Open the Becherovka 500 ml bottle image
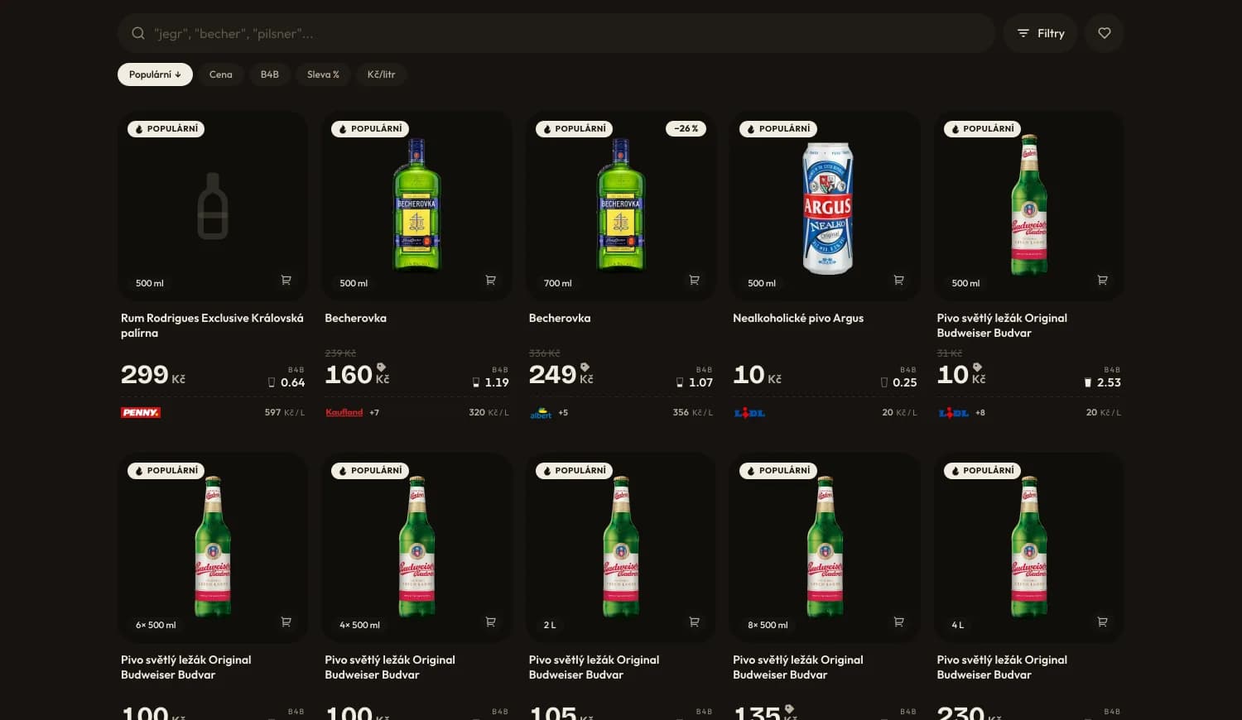Image resolution: width=1242 pixels, height=720 pixels. [x=416, y=204]
